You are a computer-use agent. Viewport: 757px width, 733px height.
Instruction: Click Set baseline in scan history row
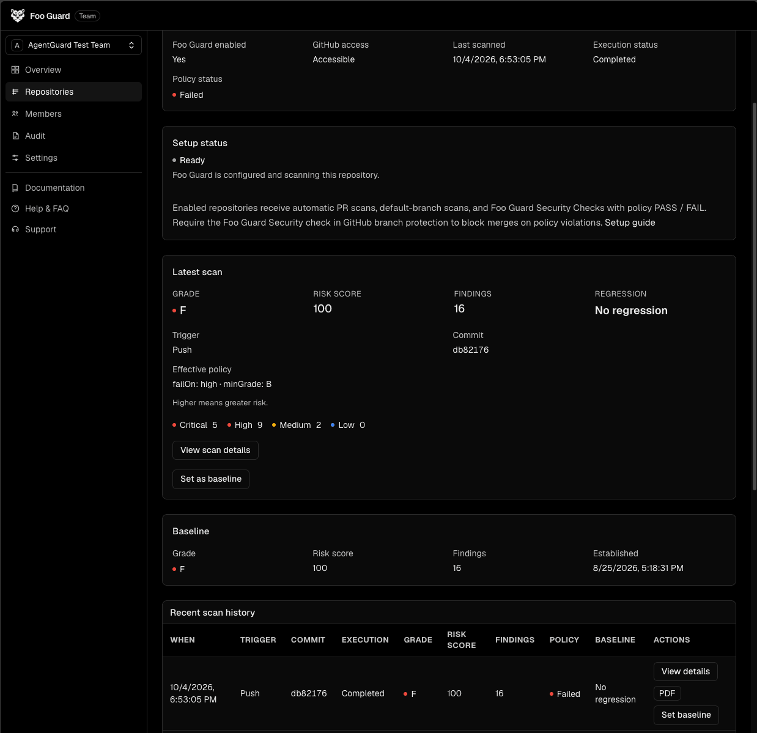coord(686,715)
